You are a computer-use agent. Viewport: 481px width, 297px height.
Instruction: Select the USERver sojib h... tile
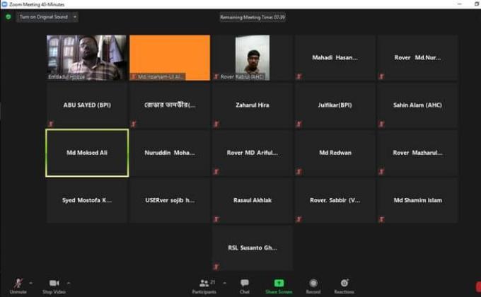170,200
